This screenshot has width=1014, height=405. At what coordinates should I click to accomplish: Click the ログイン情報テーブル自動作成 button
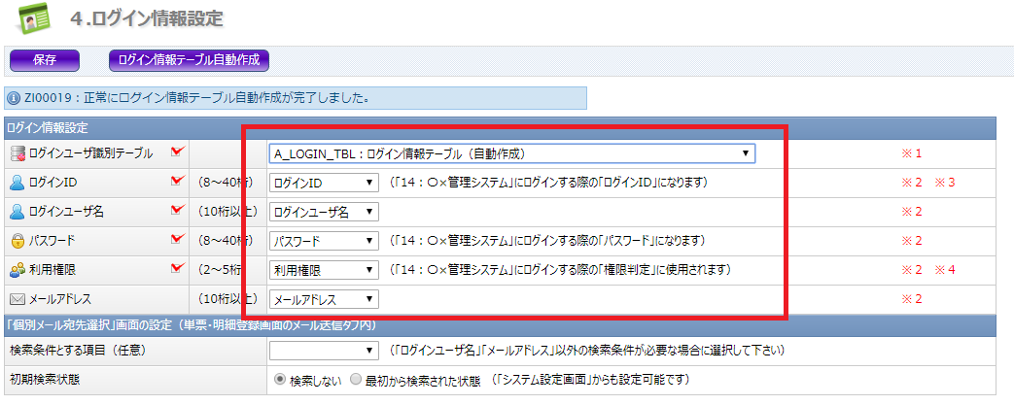pos(189,60)
